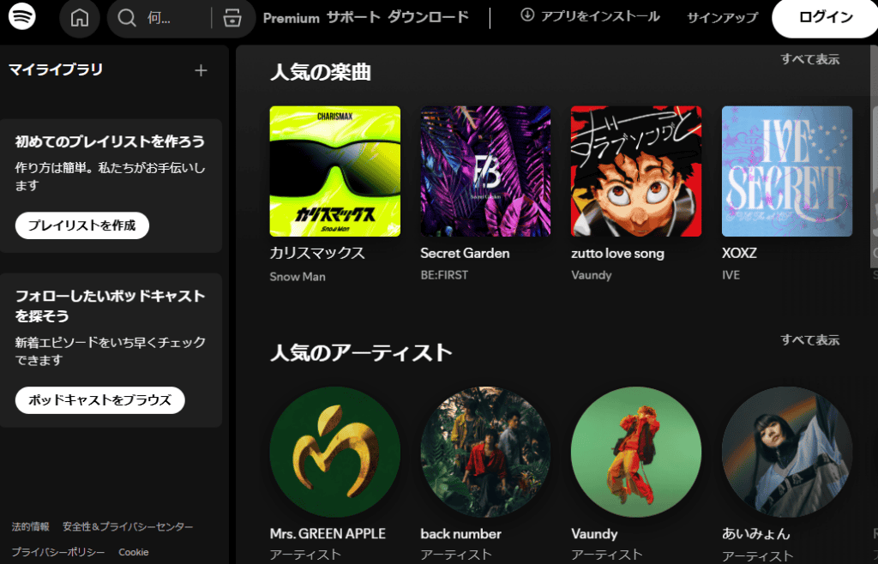878x564 pixels.
Task: Click the サインアップ button
Action: click(x=722, y=17)
